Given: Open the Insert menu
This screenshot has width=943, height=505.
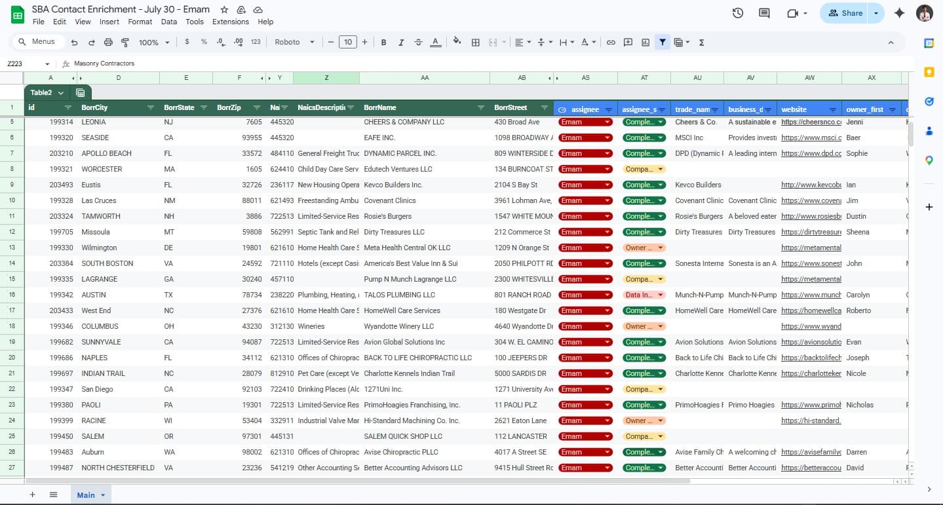Looking at the screenshot, I should point(109,22).
